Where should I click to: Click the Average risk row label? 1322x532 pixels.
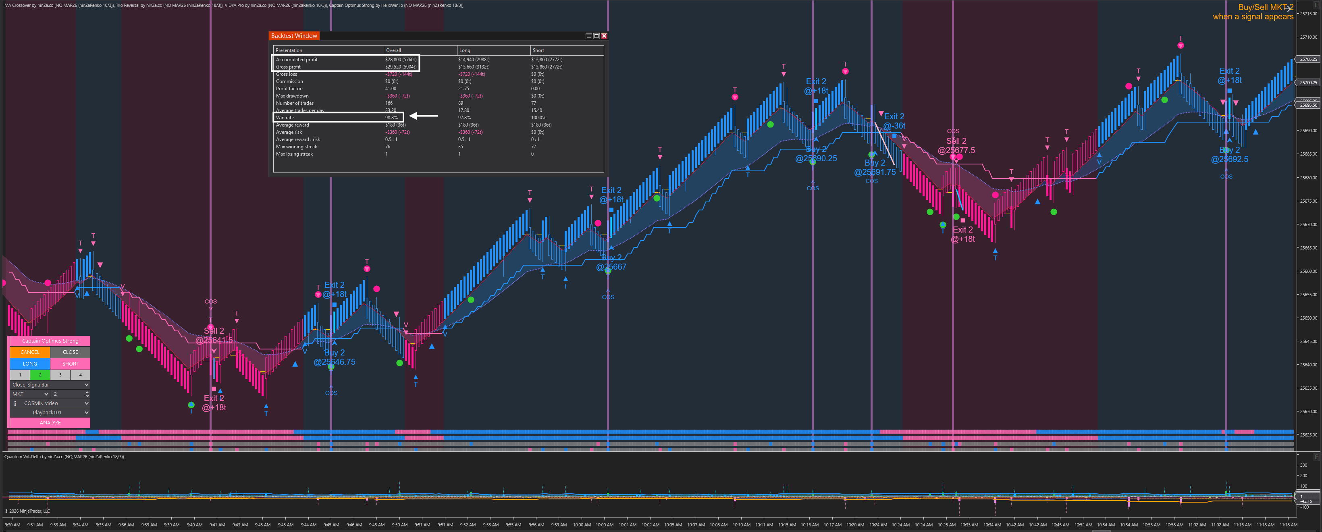click(289, 132)
